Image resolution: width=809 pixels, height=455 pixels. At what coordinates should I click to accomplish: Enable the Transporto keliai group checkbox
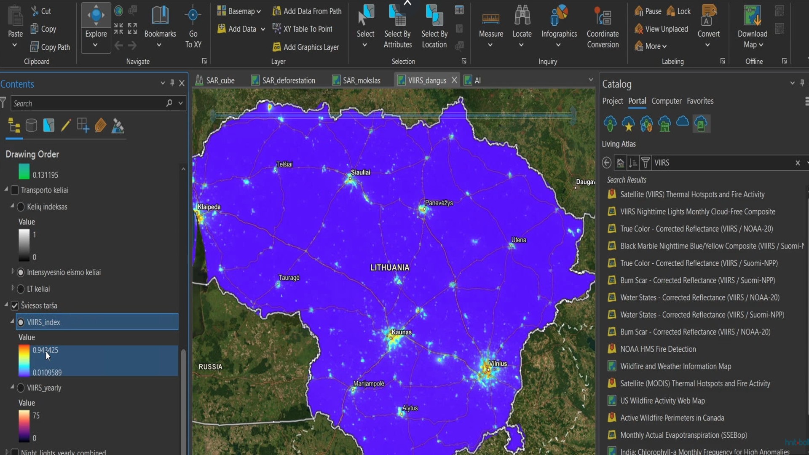(x=15, y=190)
